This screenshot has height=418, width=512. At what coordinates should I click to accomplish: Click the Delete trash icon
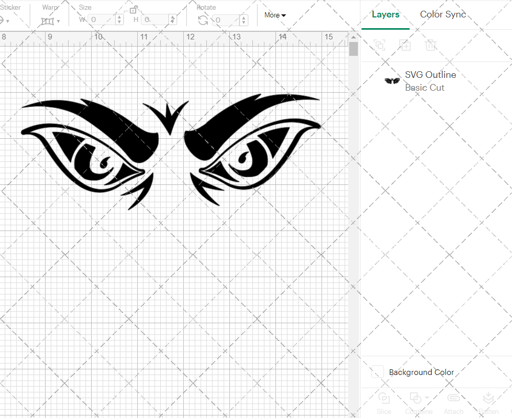tap(431, 45)
